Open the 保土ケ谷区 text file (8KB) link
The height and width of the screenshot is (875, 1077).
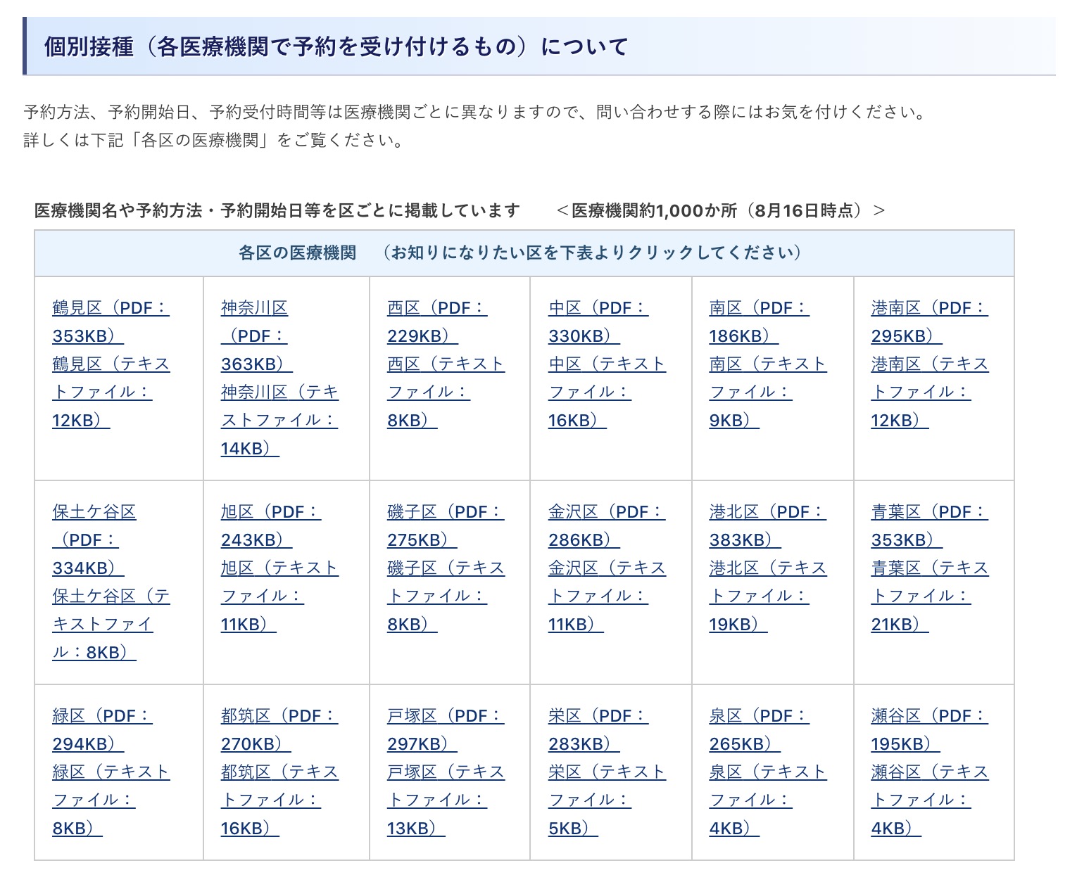click(111, 625)
